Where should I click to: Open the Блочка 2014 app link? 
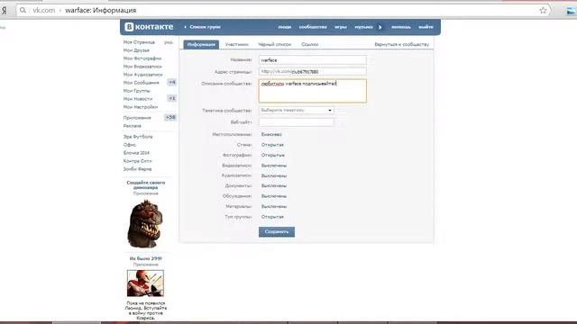pyautogui.click(x=136, y=153)
